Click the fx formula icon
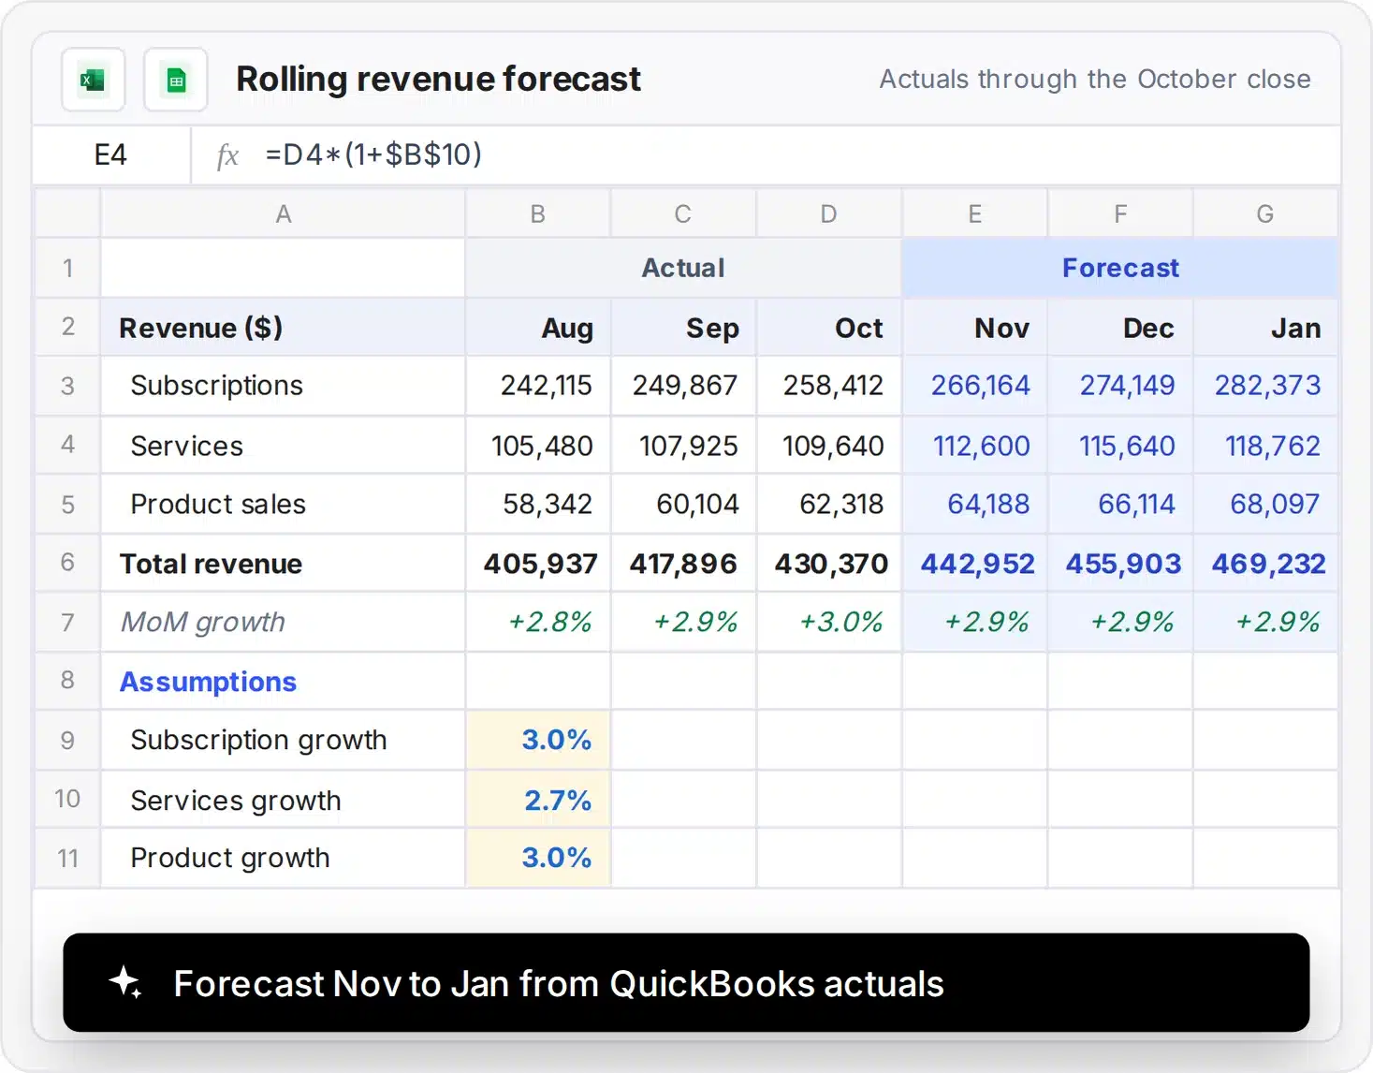The height and width of the screenshot is (1073, 1373). tap(227, 154)
